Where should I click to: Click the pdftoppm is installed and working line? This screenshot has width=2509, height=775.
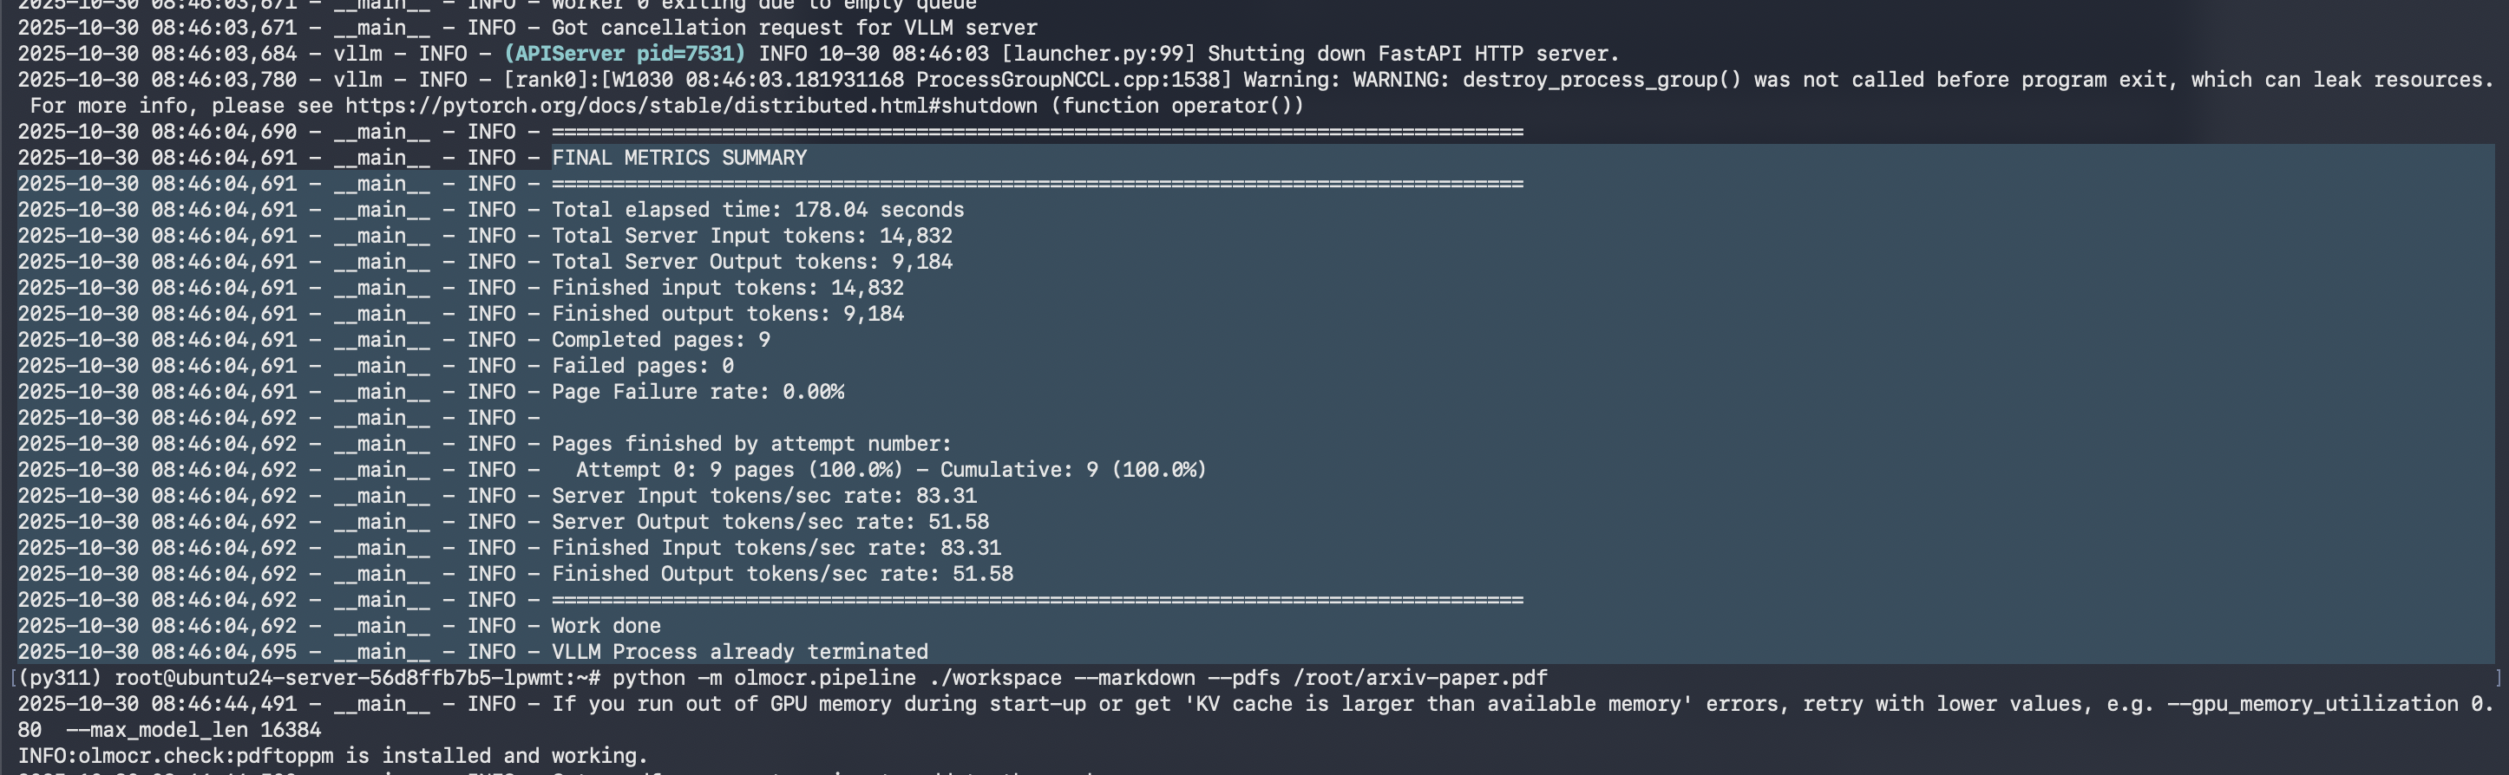tap(332, 757)
